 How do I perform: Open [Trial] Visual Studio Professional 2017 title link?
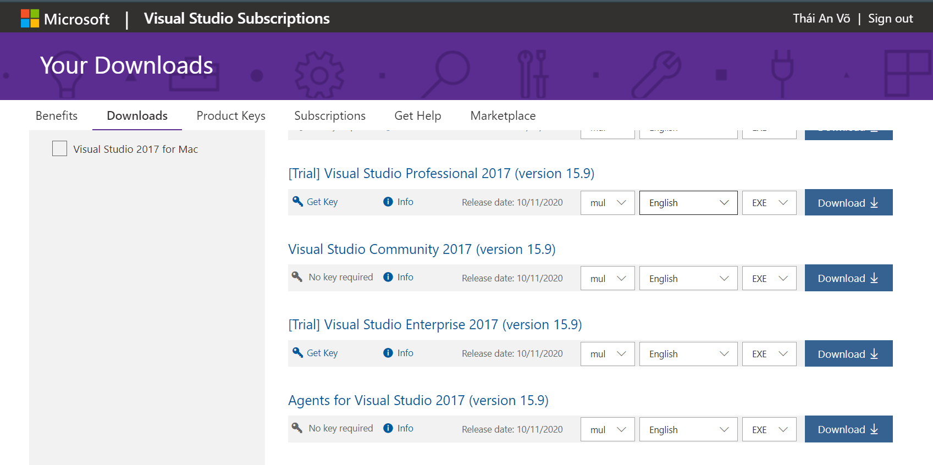[x=441, y=174]
